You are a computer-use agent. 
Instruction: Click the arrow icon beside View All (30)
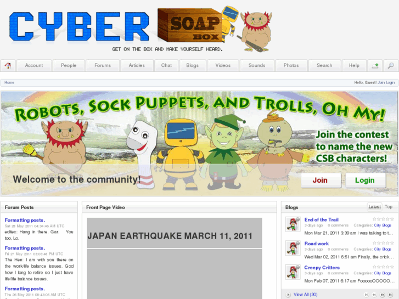(x=288, y=295)
